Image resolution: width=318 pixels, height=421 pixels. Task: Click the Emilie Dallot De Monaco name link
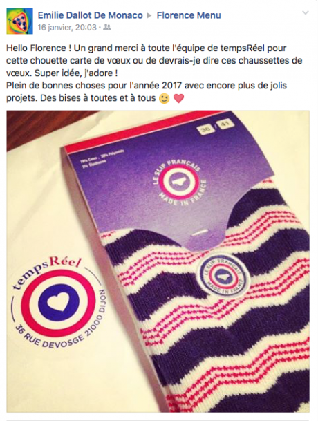[x=91, y=15]
